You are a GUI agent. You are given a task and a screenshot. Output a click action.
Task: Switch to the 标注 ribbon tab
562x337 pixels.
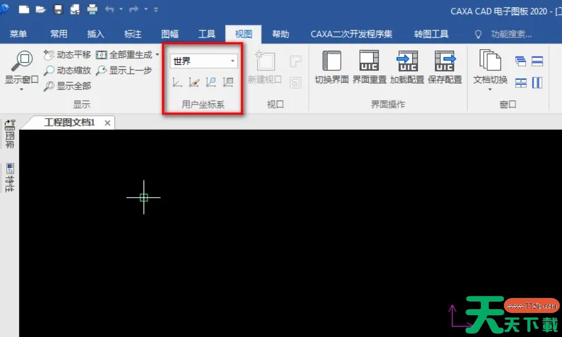click(x=132, y=34)
